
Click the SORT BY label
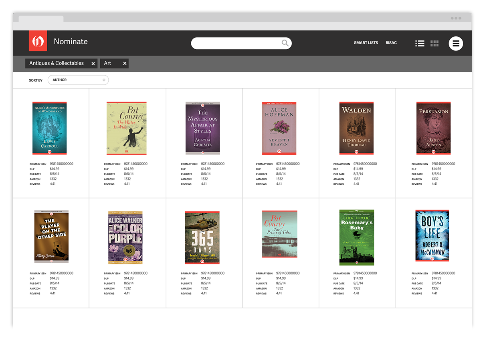tap(36, 80)
